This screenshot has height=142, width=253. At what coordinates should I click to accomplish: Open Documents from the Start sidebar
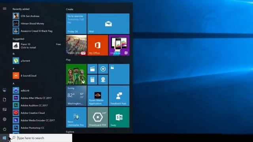4,100
